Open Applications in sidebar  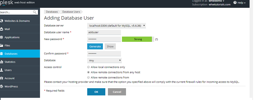(12, 37)
